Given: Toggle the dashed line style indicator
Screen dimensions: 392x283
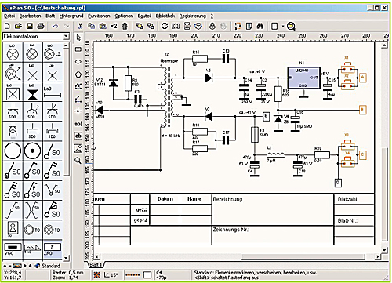Looking at the screenshot, I should coord(132,275).
